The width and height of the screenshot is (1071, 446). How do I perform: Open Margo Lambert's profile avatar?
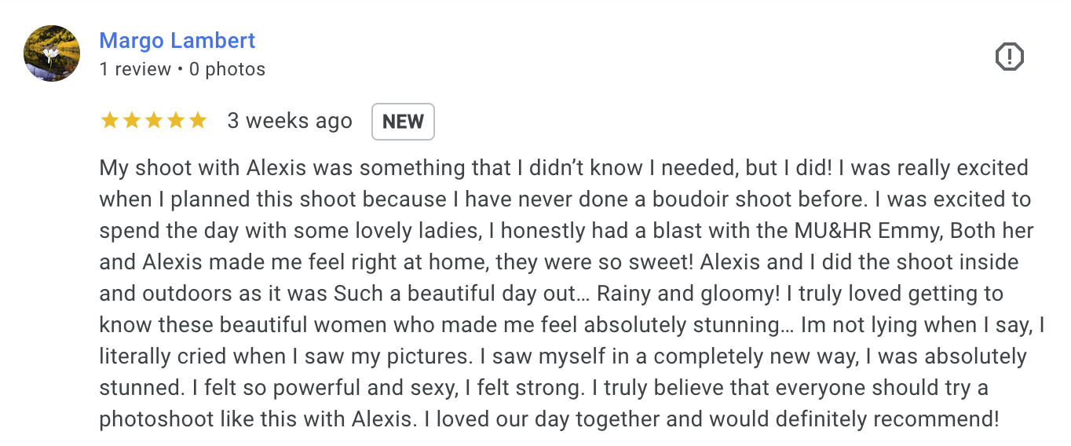pyautogui.click(x=53, y=53)
